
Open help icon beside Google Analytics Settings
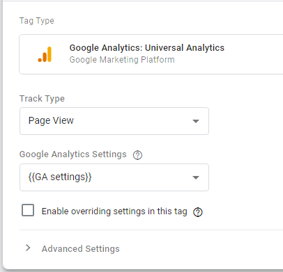(x=137, y=155)
